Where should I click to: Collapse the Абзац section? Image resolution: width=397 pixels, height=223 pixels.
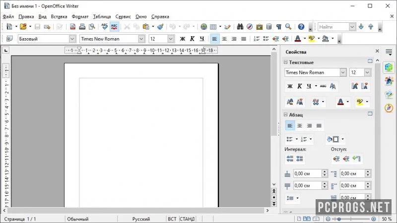click(x=286, y=114)
